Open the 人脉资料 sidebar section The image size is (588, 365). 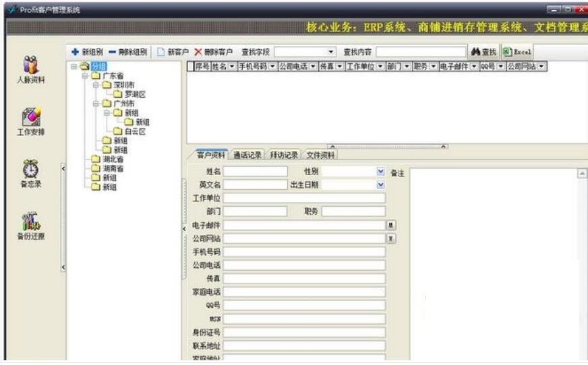(31, 69)
